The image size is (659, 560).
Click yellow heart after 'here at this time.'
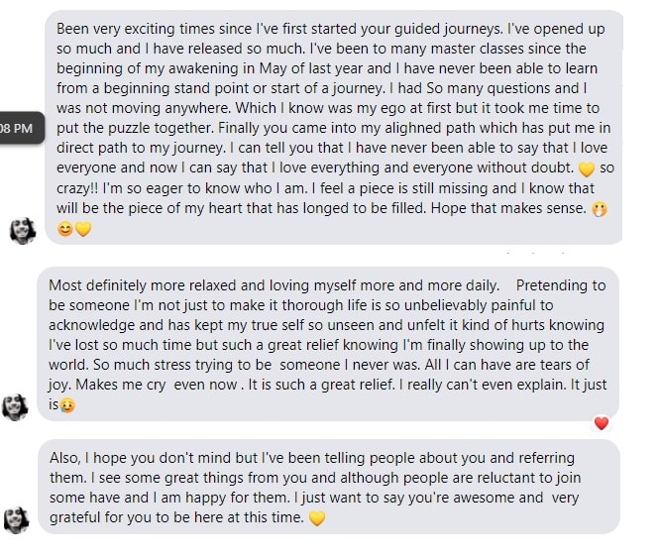coord(317,517)
